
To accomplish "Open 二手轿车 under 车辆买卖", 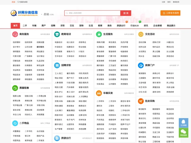I will pos(100,101).
